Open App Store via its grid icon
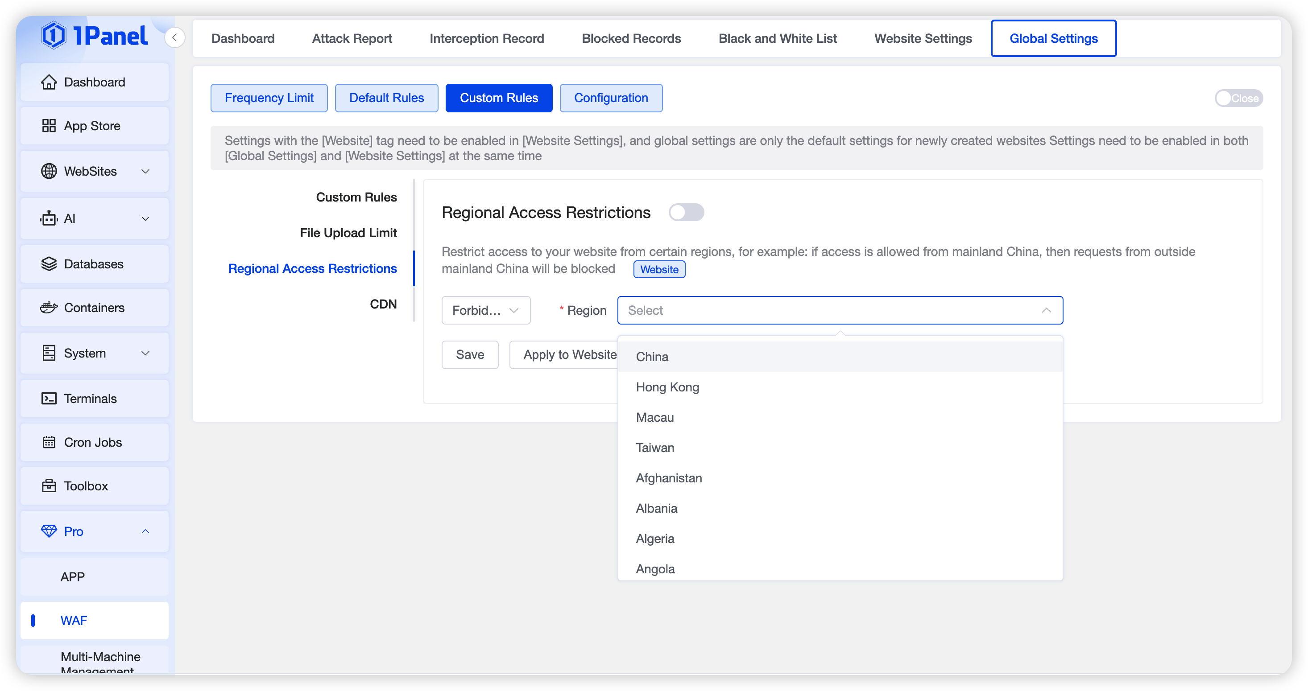The width and height of the screenshot is (1308, 691). [49, 126]
